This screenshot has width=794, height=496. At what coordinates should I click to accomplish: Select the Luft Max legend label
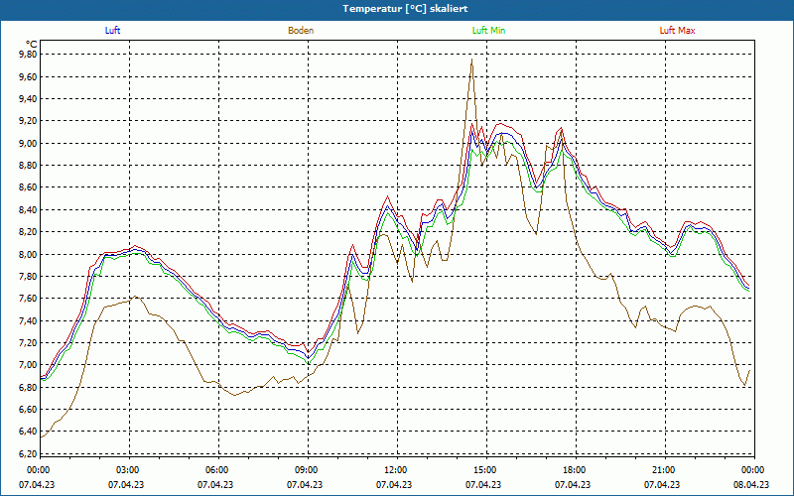click(x=678, y=31)
